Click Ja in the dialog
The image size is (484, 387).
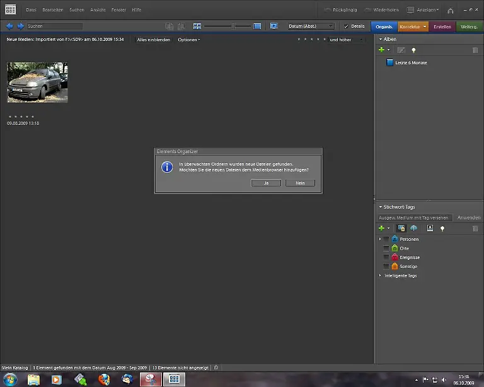pos(265,183)
